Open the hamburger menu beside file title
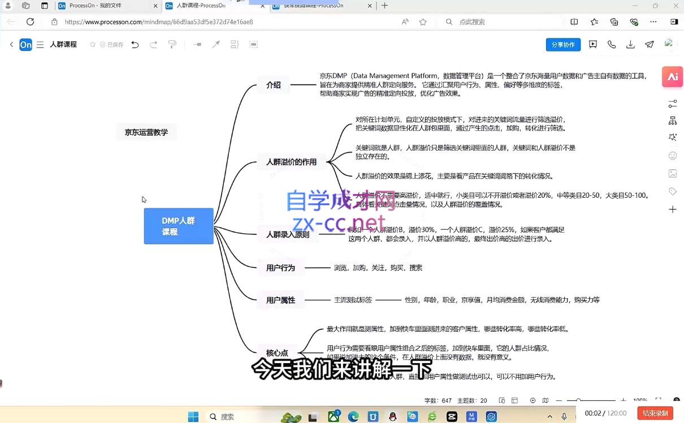The image size is (684, 423). point(40,45)
